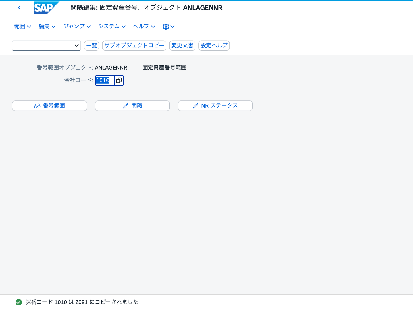Image resolution: width=413 pixels, height=310 pixels.
Task: Open the gear settings menu
Action: click(x=169, y=27)
